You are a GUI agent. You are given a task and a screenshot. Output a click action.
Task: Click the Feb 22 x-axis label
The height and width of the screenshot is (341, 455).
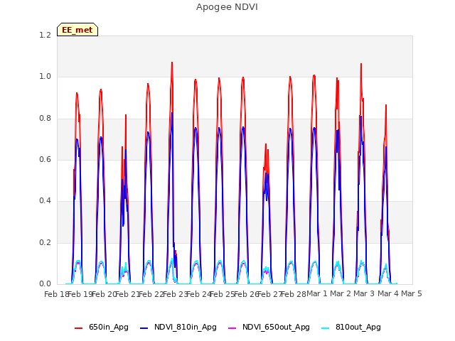151,294
